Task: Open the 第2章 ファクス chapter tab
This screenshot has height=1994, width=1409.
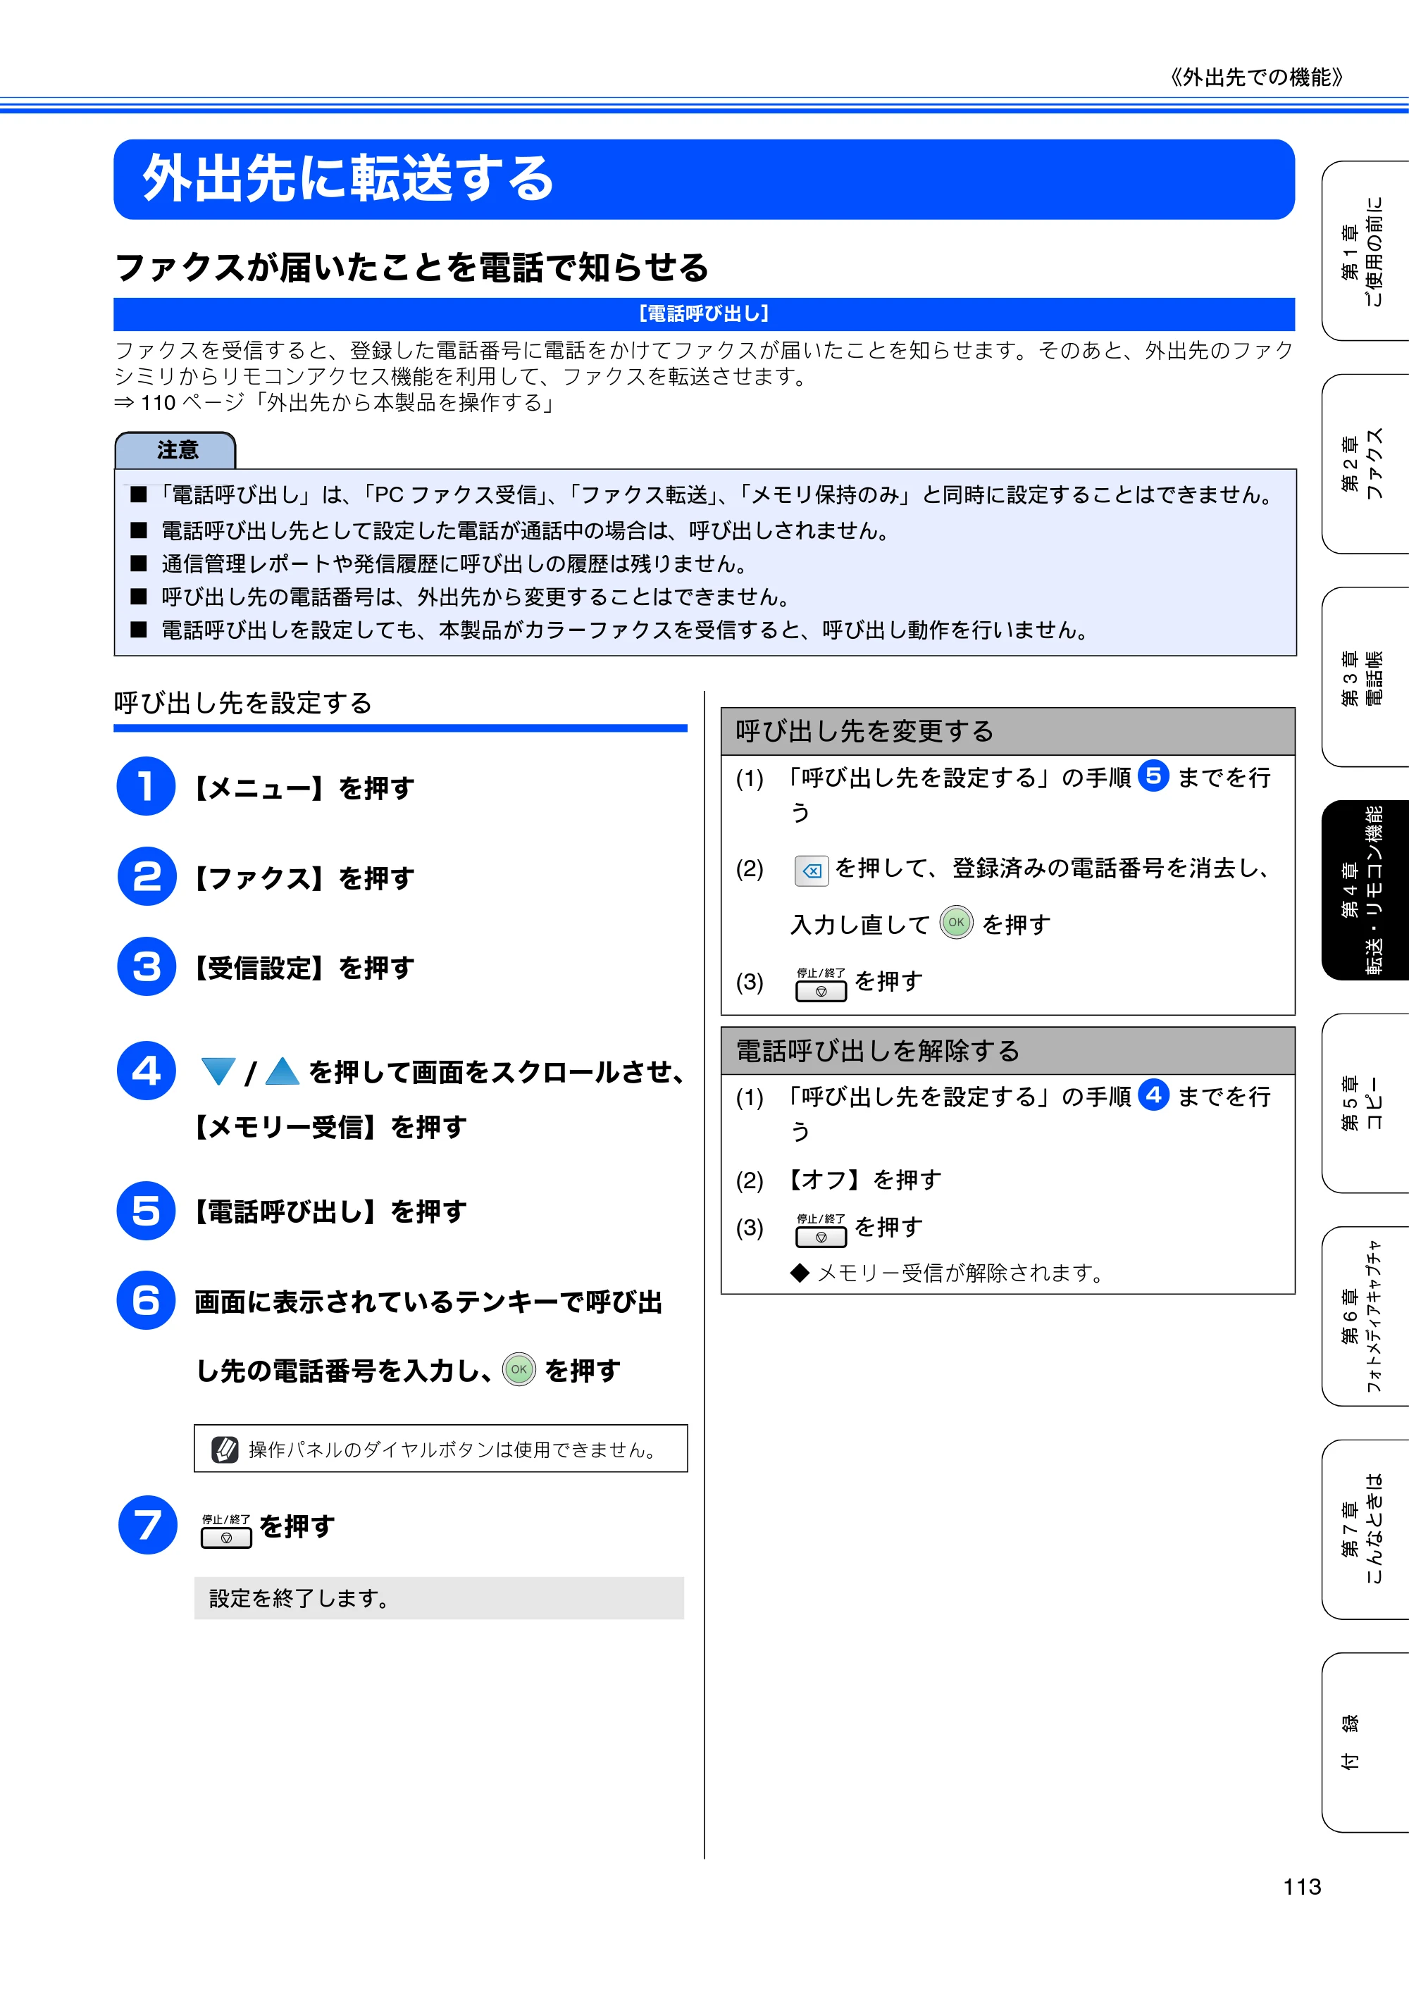Action: pyautogui.click(x=1365, y=463)
